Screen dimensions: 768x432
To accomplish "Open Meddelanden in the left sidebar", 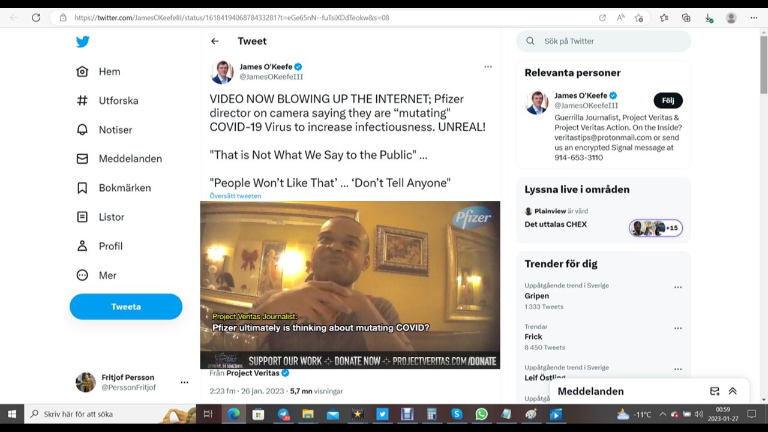I will [119, 158].
